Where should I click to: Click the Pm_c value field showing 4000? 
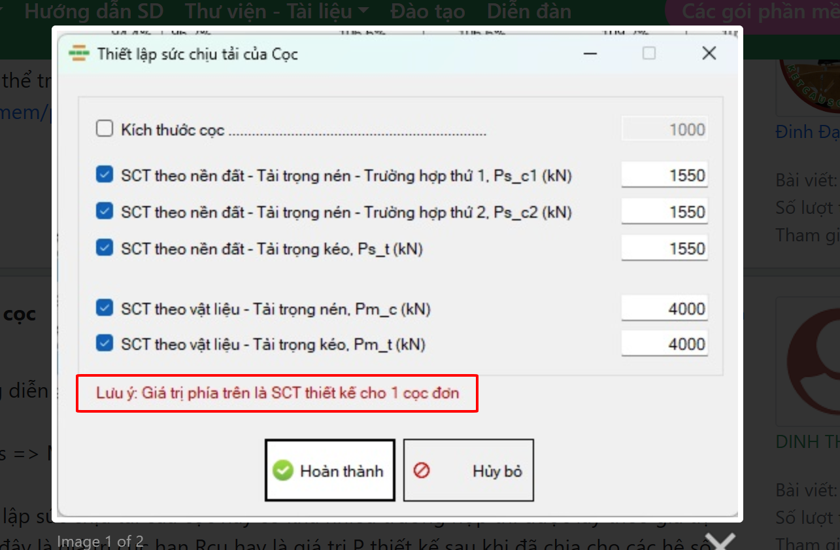[x=664, y=309]
